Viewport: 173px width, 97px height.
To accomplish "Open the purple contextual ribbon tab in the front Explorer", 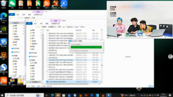I will [x=56, y=21].
